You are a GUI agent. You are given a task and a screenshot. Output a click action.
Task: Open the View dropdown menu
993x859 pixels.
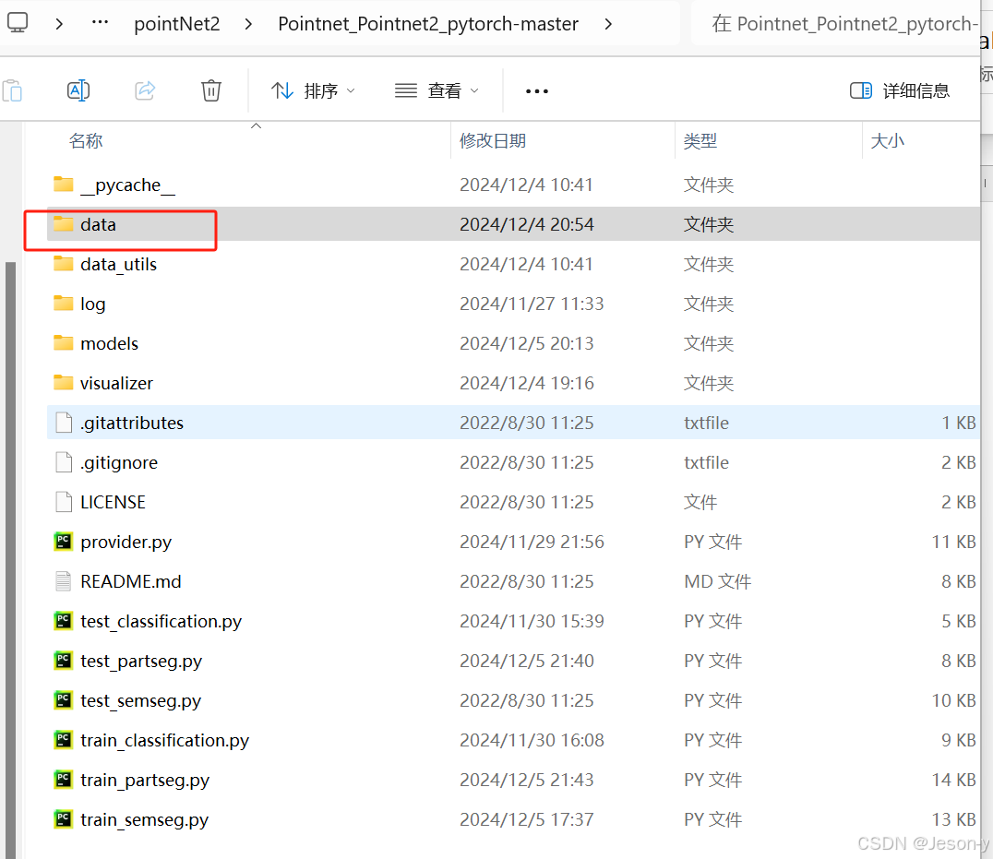tap(437, 90)
